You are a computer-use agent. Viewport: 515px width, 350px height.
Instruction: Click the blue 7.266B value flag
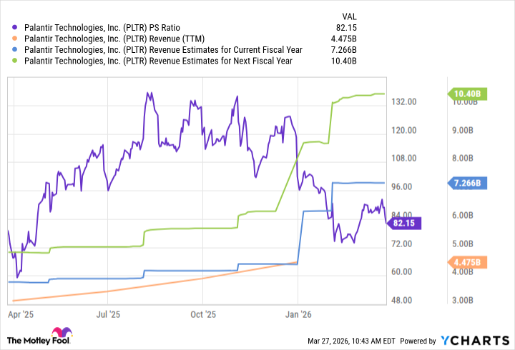click(466, 184)
